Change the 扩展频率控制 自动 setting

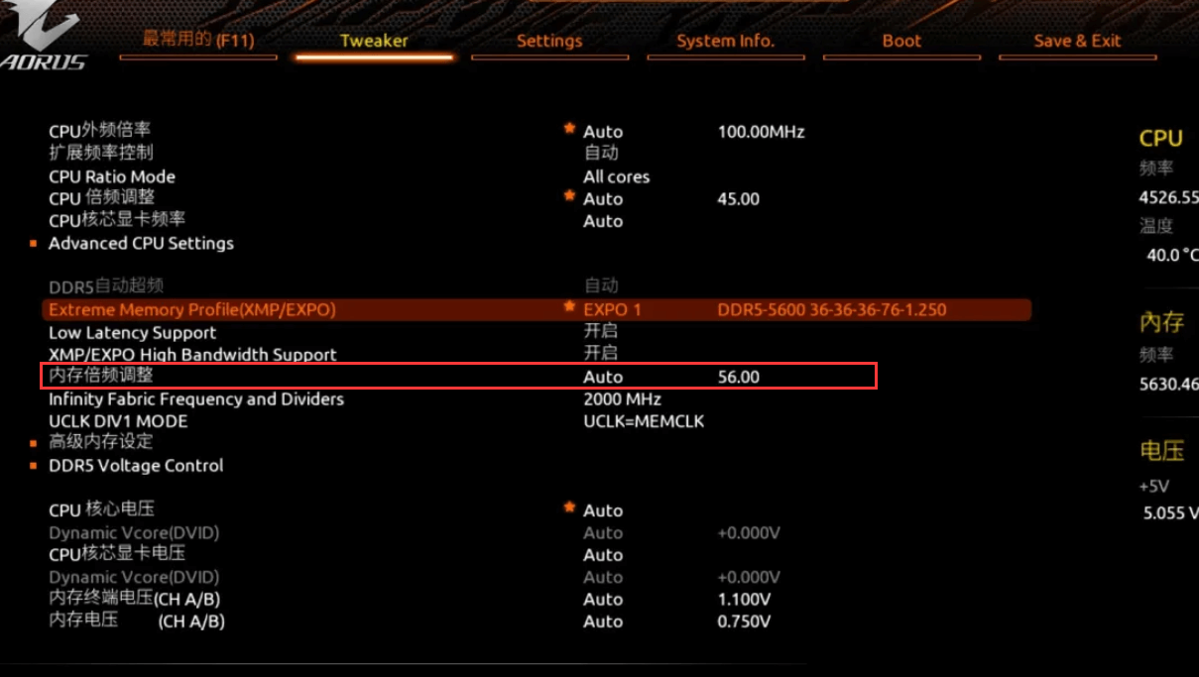600,153
